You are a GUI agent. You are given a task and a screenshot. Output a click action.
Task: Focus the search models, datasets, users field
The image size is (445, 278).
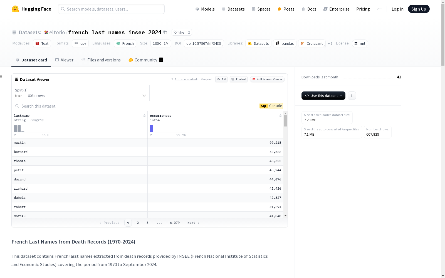[111, 9]
